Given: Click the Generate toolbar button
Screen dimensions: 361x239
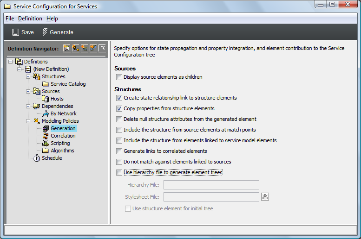Looking at the screenshot, I should tap(58, 32).
